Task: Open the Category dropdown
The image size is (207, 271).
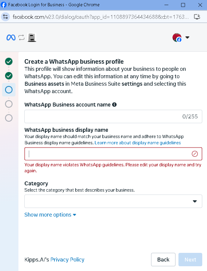Action: tap(113, 201)
